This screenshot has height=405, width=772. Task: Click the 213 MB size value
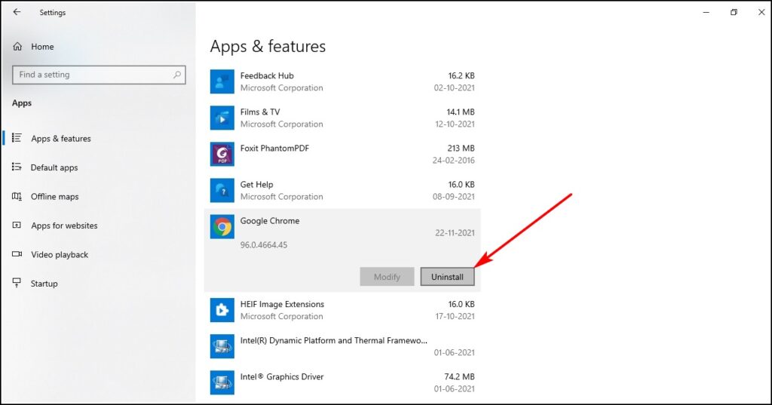[x=461, y=149]
